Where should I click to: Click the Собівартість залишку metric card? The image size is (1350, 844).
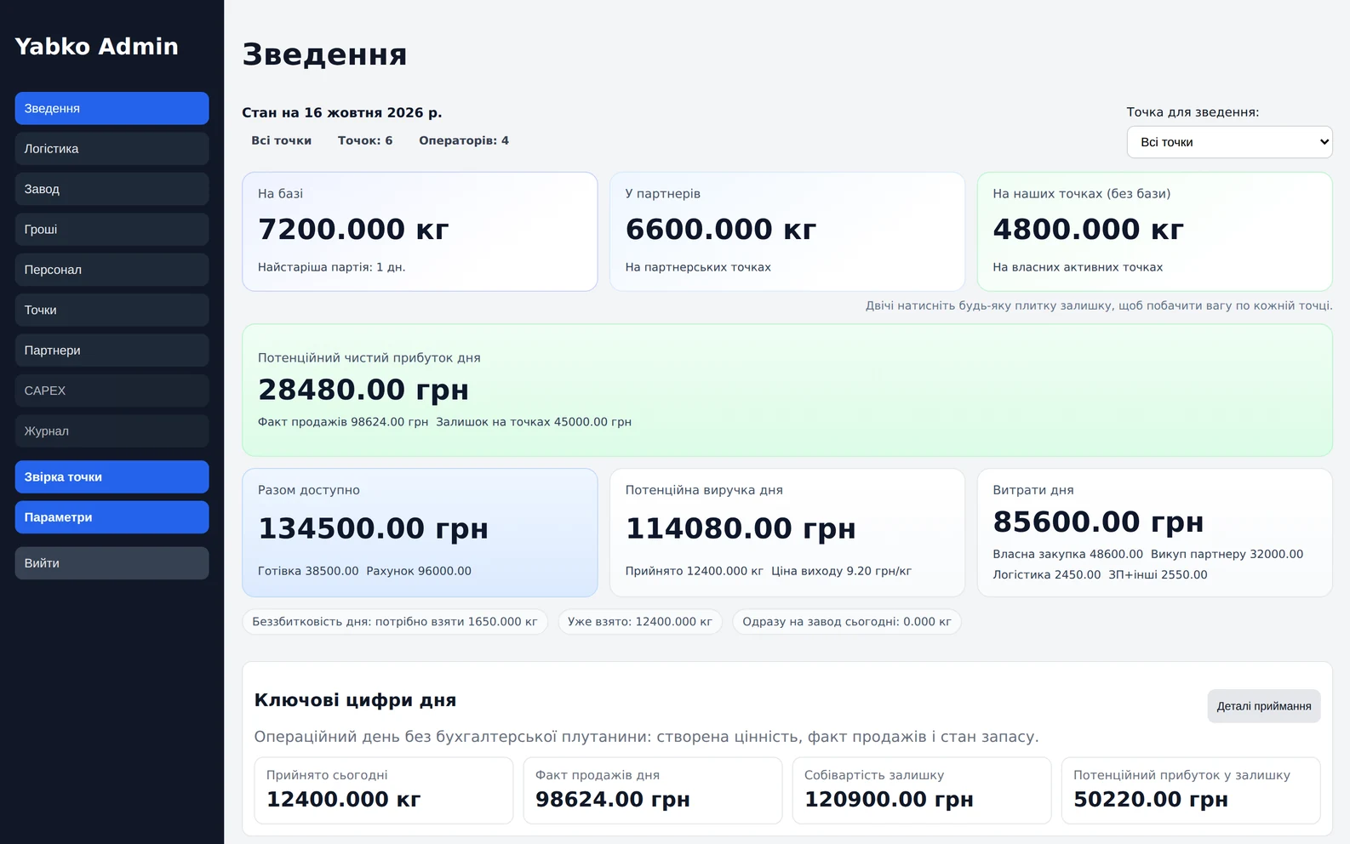(922, 790)
